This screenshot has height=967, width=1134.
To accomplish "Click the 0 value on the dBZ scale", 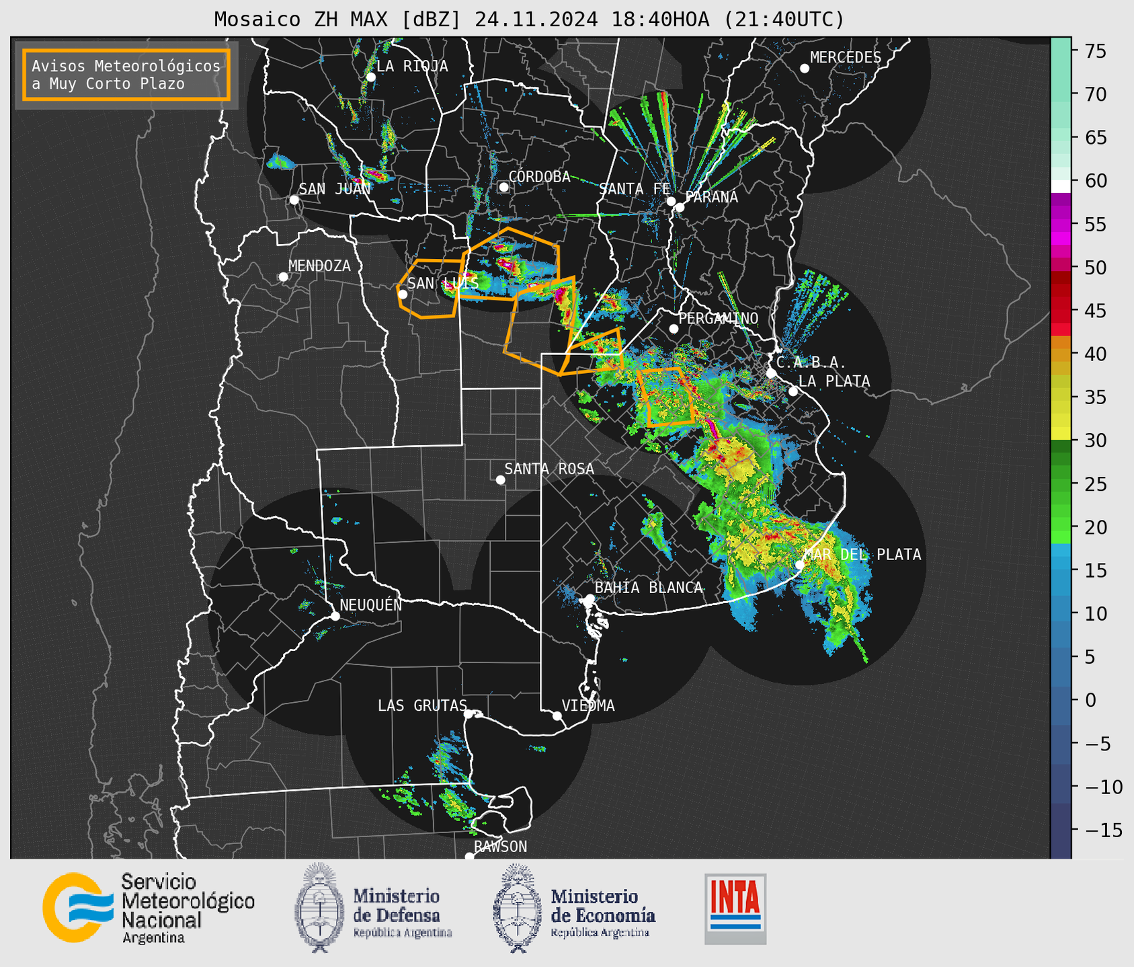I will [1090, 700].
